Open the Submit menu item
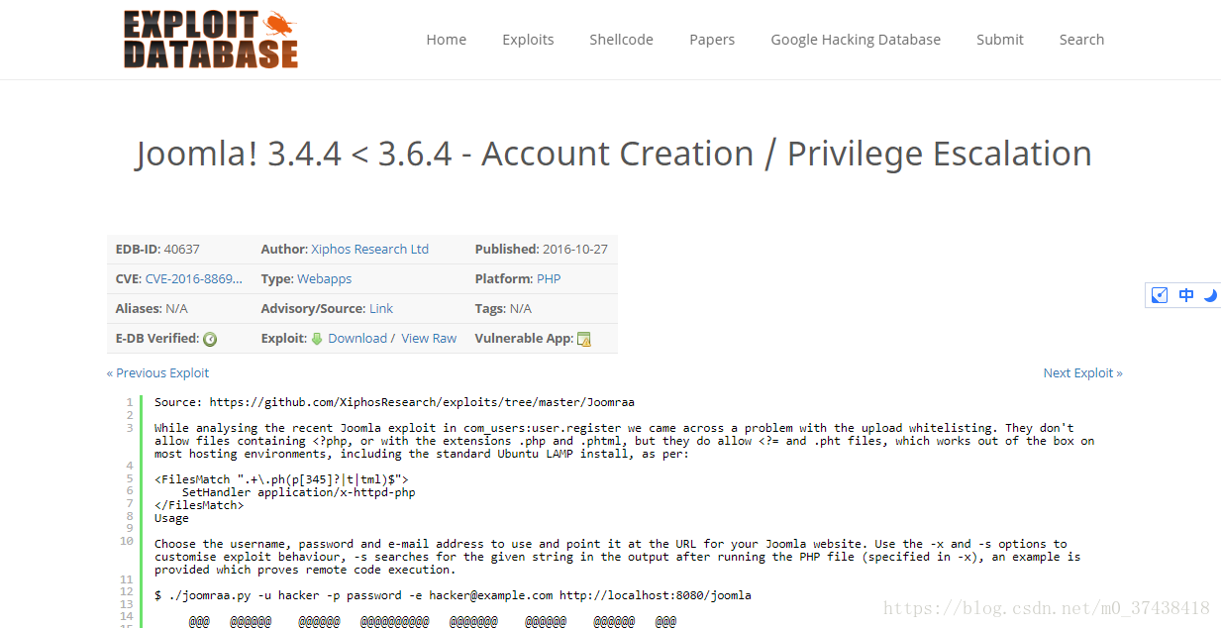 1000,40
